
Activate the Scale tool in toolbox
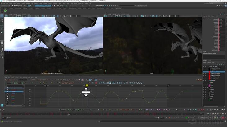pyautogui.click(x=2, y=32)
